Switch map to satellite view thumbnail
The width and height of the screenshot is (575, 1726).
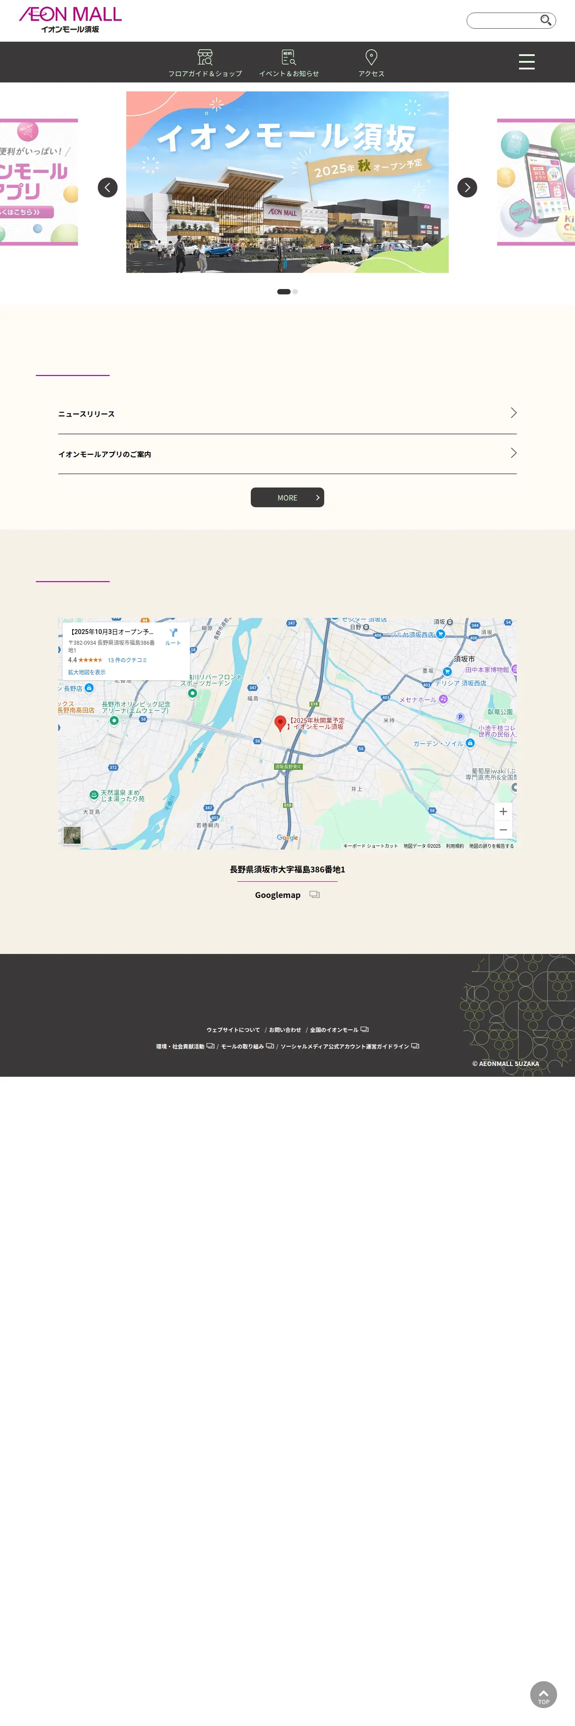pos(72,835)
